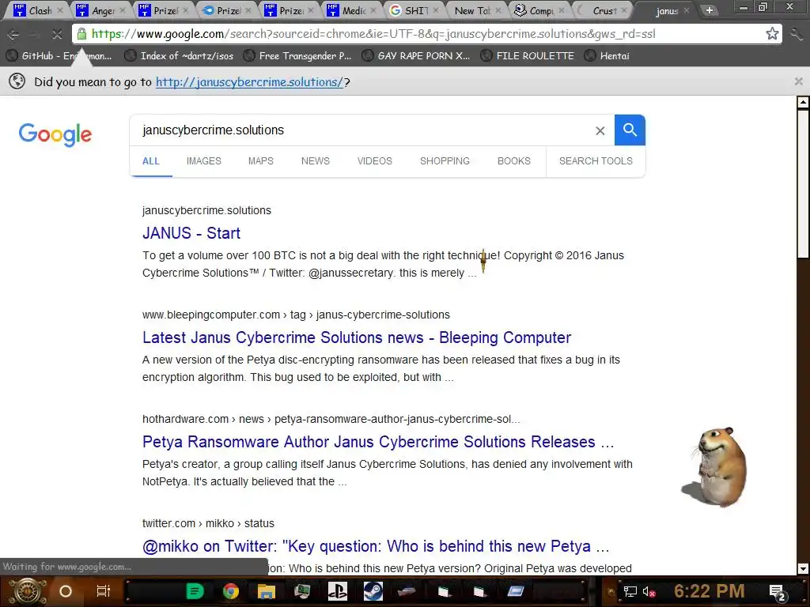Click the scrollbar up arrow
Image resolution: width=810 pixels, height=607 pixels.
803,102
